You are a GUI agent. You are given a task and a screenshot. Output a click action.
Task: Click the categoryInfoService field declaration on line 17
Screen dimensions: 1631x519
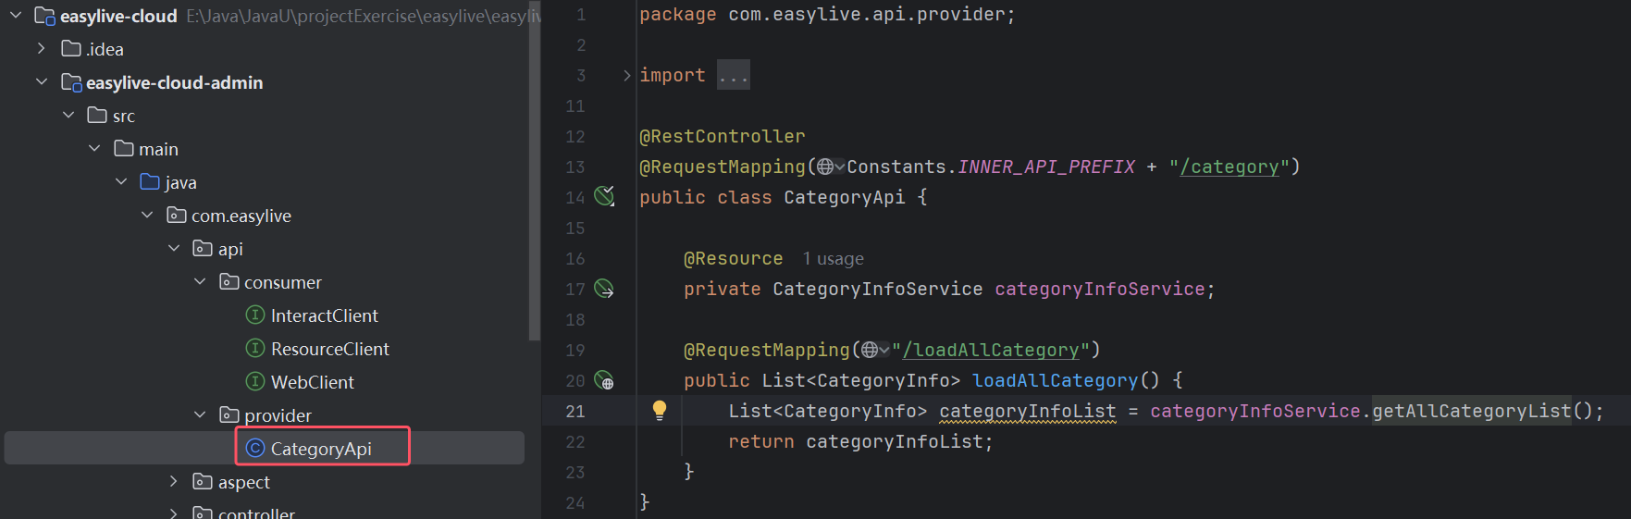[1100, 289]
